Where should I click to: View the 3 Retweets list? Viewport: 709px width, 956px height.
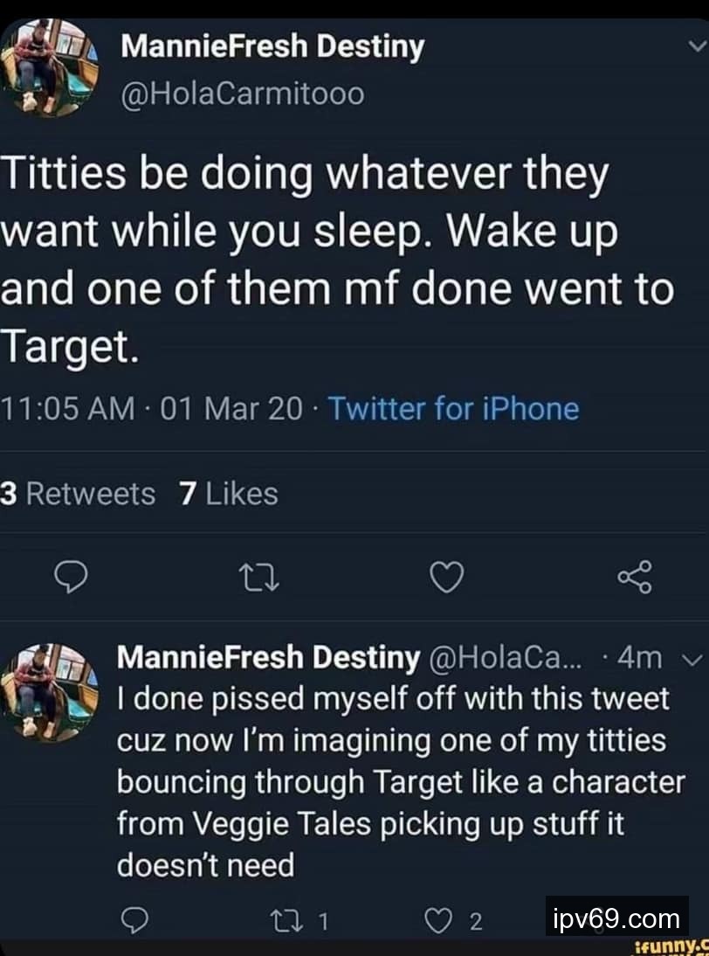78,494
